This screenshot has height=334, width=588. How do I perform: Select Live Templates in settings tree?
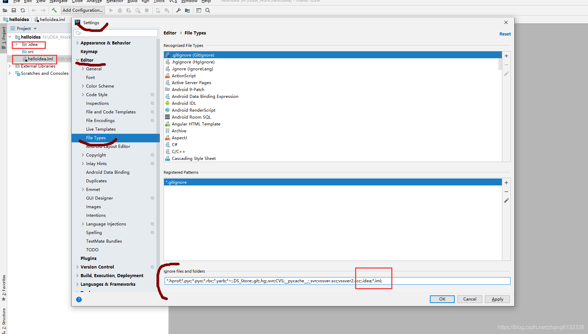[101, 129]
